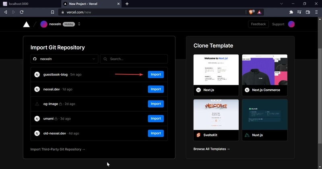Import the umami repository
The width and height of the screenshot is (322, 169).
pyautogui.click(x=156, y=118)
